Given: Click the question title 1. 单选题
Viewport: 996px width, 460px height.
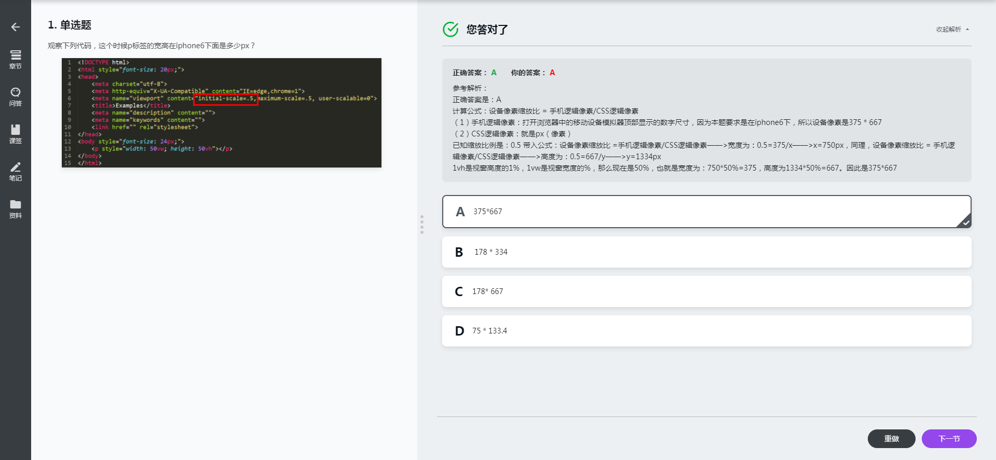Looking at the screenshot, I should click(70, 25).
